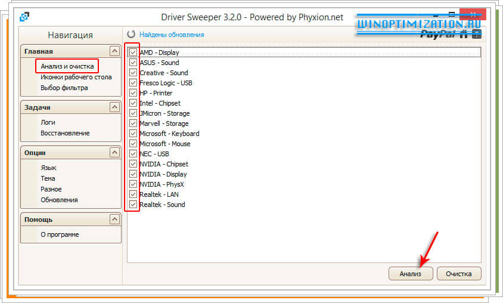The height and width of the screenshot is (303, 503).
Task: Toggle the NVIDIA - PhysX checkbox
Action: coord(133,184)
